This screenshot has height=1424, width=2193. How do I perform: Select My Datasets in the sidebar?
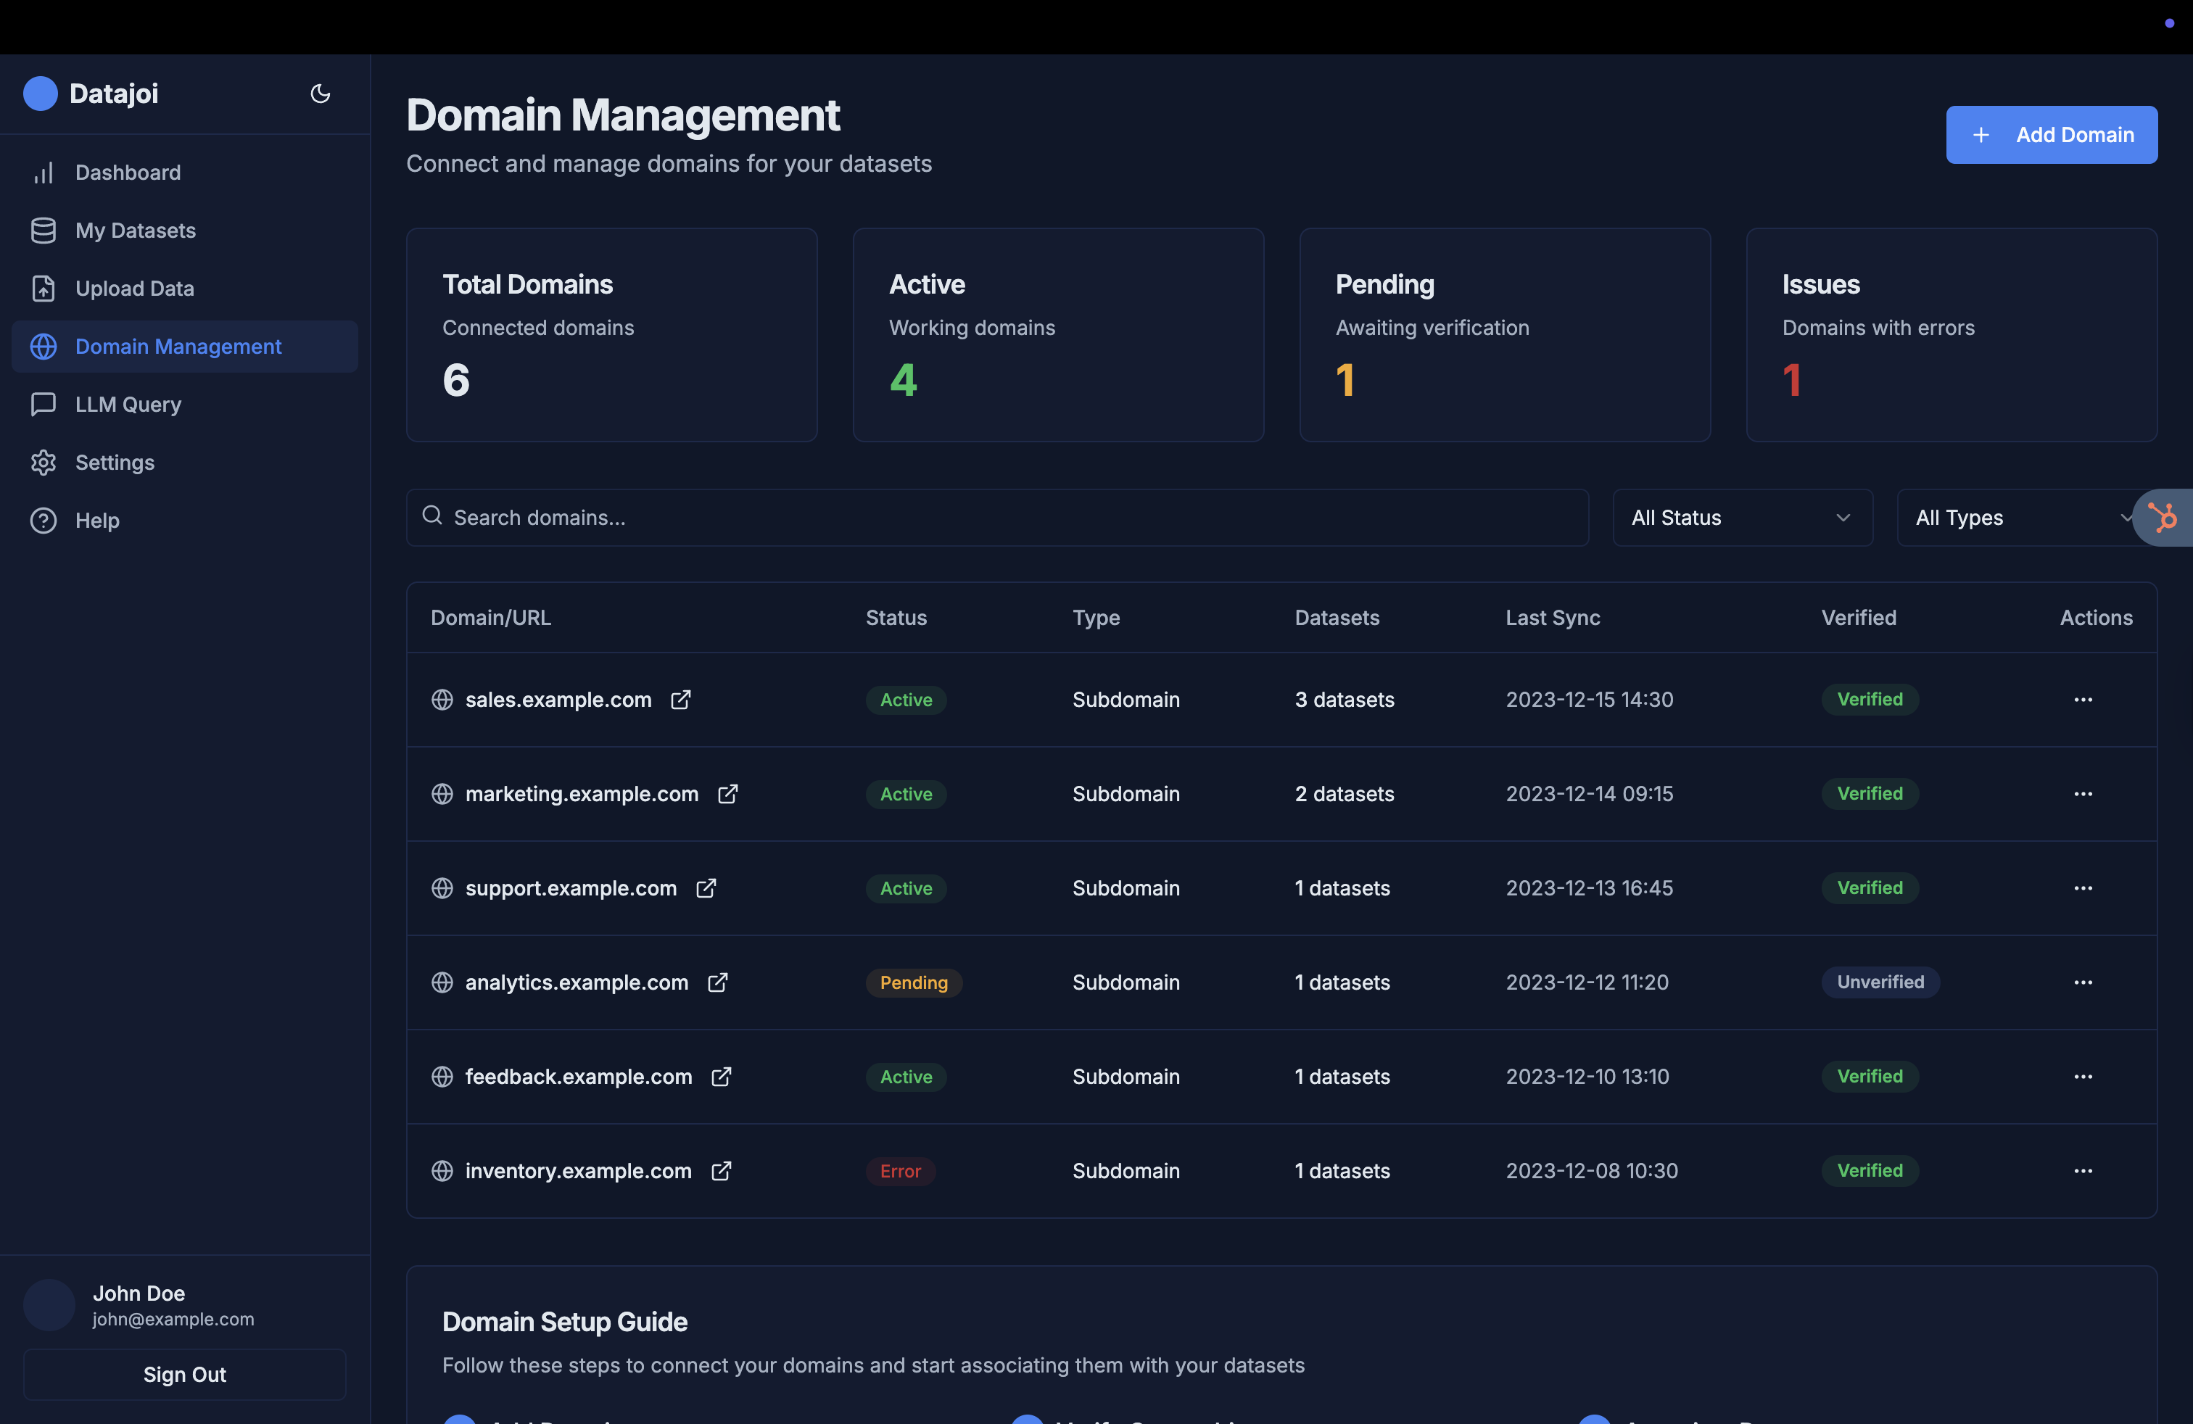point(136,231)
